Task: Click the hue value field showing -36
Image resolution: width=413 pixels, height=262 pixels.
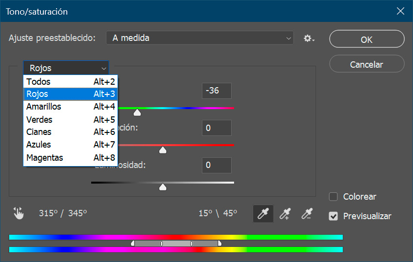Action: point(216,91)
